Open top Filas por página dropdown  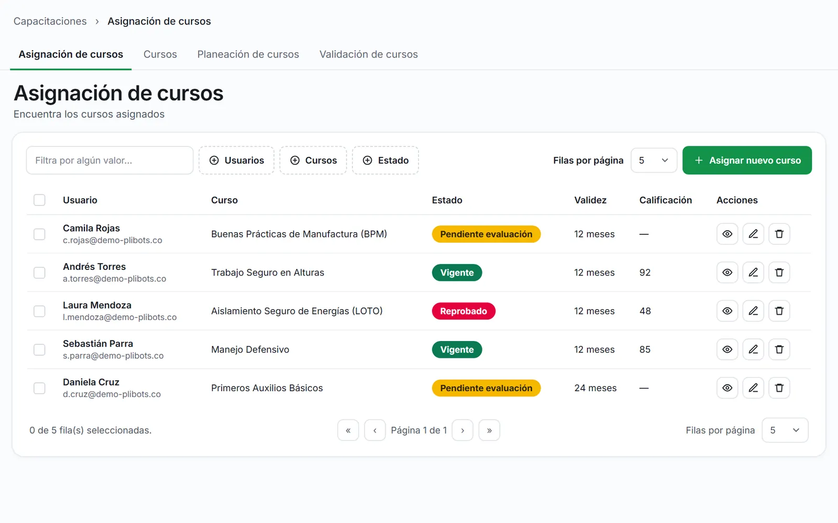[654, 161]
